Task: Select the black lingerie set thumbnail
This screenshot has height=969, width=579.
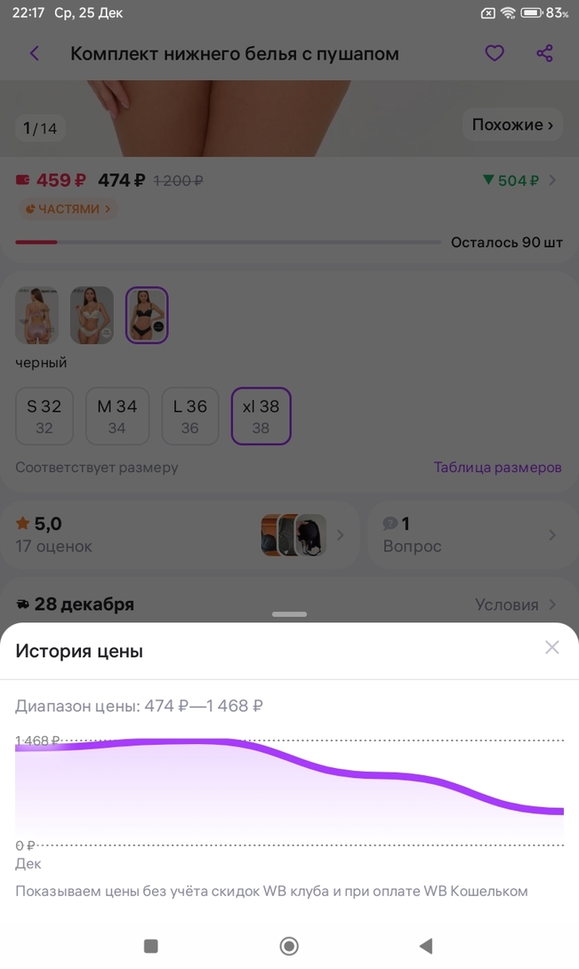Action: (146, 315)
